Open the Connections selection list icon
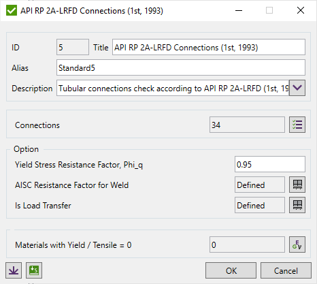This screenshot has width=317, height=284. pyautogui.click(x=297, y=125)
